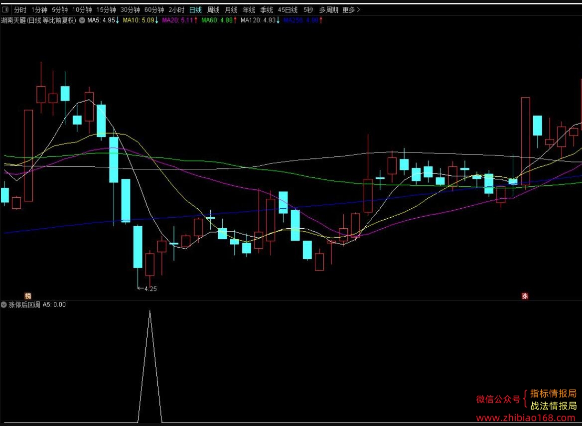The height and width of the screenshot is (426, 582).
Task: Open the 多周期 multi-period view
Action: pyautogui.click(x=328, y=10)
